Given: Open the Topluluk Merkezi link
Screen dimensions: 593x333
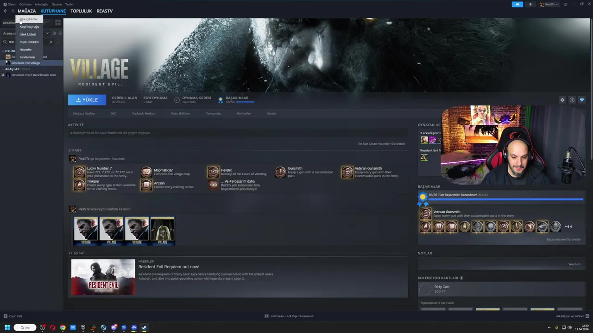Looking at the screenshot, I should pos(144,113).
